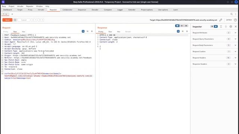Viewport: 239px width, 134px height.
Task: Switch to the Dashboard tab
Action: pyautogui.click(x=7, y=10)
